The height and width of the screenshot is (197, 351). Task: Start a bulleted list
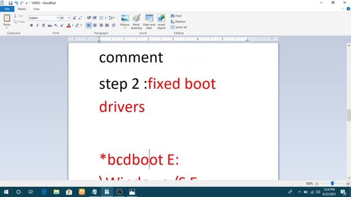[101, 18]
